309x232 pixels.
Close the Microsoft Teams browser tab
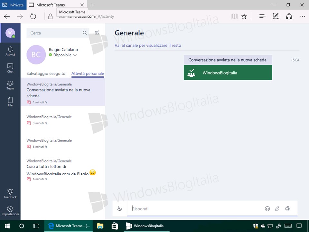click(x=82, y=5)
